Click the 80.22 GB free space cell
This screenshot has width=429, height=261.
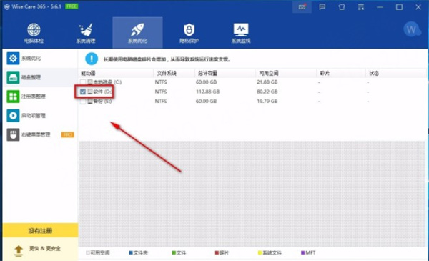pyautogui.click(x=267, y=92)
